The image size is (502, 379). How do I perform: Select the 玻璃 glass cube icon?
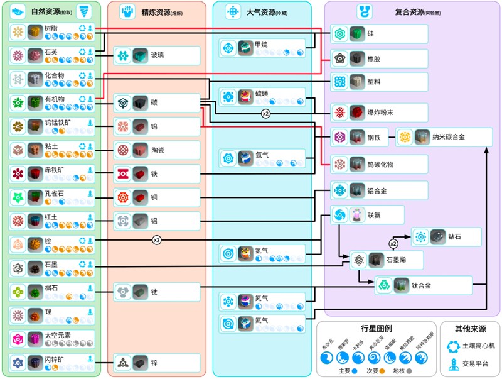click(140, 56)
